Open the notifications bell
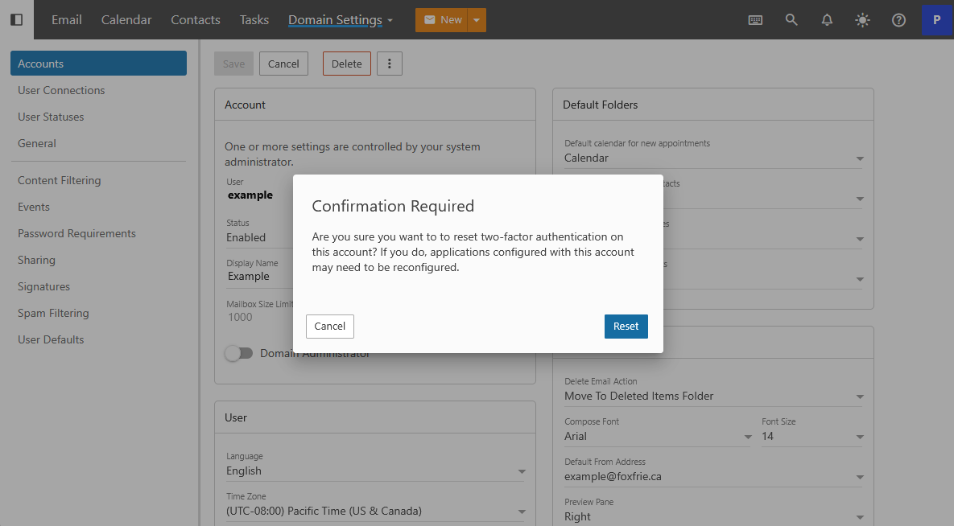The image size is (954, 526). point(827,20)
